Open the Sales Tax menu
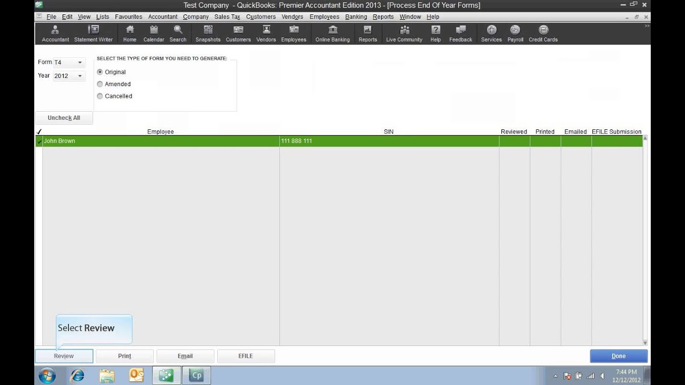The width and height of the screenshot is (685, 385). pyautogui.click(x=227, y=17)
